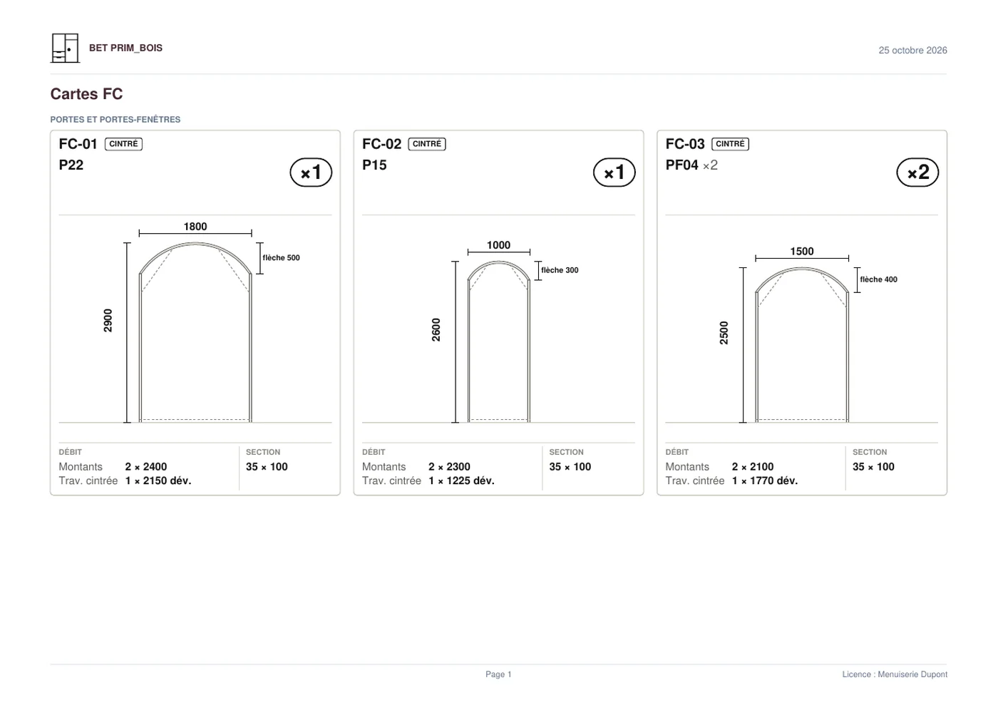Select the FC-01 card title
The height and width of the screenshot is (705, 998).
pos(78,144)
